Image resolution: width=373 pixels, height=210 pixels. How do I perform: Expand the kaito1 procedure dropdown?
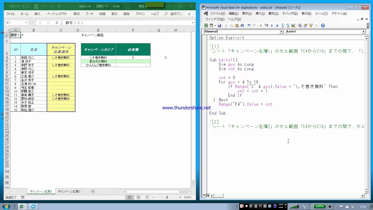pos(363,32)
